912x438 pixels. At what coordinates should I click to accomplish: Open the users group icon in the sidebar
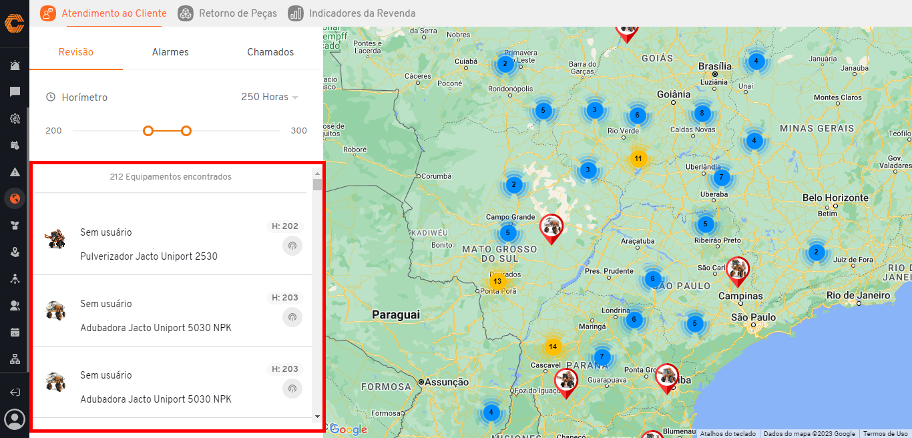tap(15, 306)
